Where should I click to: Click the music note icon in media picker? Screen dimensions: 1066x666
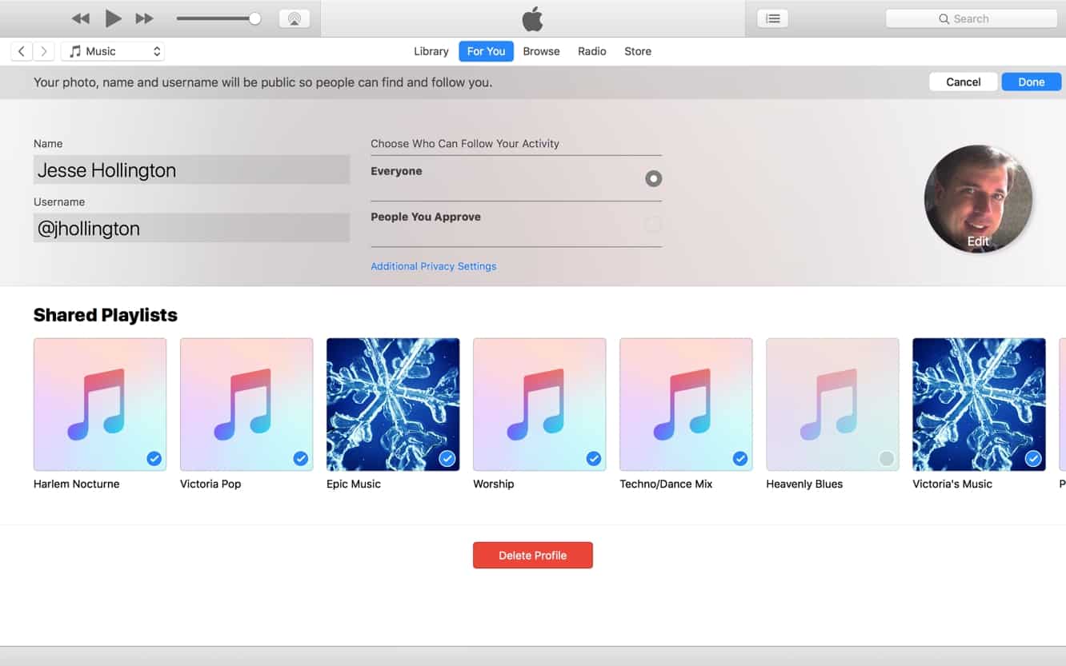[75, 51]
